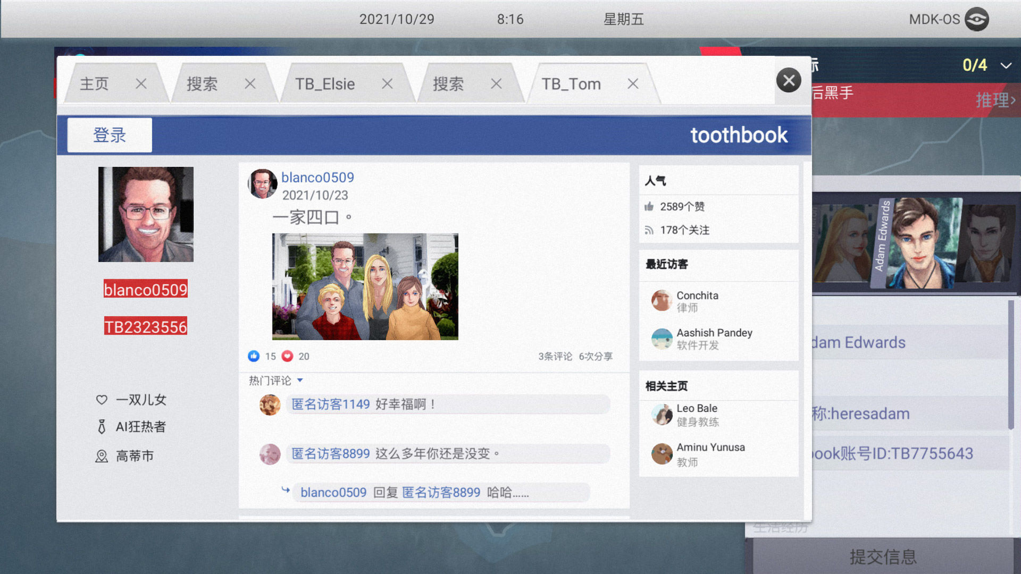Click the 登录 button
Image resolution: width=1021 pixels, height=574 pixels.
point(108,137)
